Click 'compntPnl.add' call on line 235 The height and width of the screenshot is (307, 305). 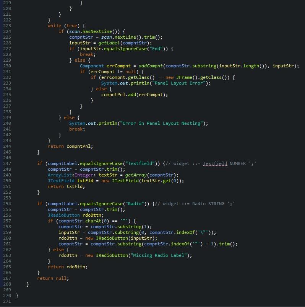click(118, 95)
